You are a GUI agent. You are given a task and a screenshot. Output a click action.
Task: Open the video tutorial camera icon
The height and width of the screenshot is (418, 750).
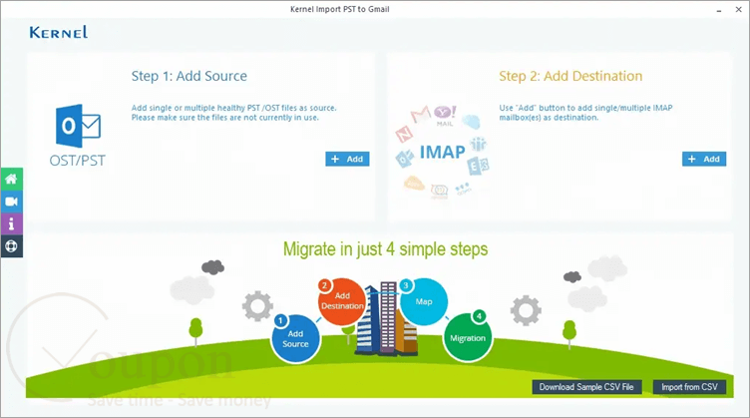(x=12, y=202)
